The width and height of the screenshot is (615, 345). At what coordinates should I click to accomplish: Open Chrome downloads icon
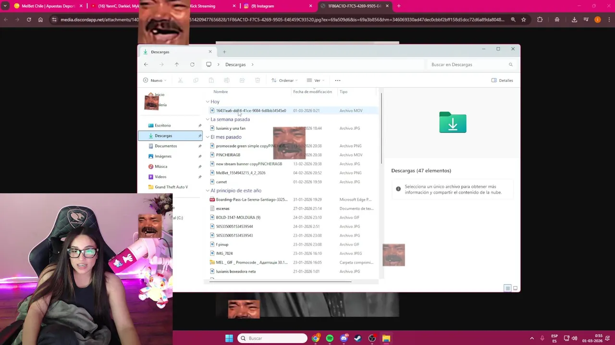click(574, 20)
